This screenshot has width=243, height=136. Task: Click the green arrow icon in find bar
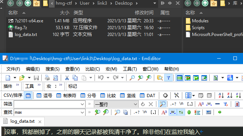point(220,112)
